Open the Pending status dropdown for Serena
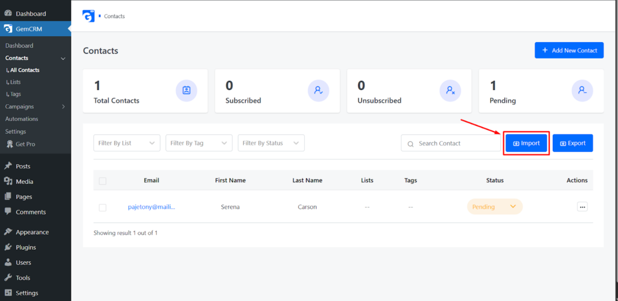 495,206
